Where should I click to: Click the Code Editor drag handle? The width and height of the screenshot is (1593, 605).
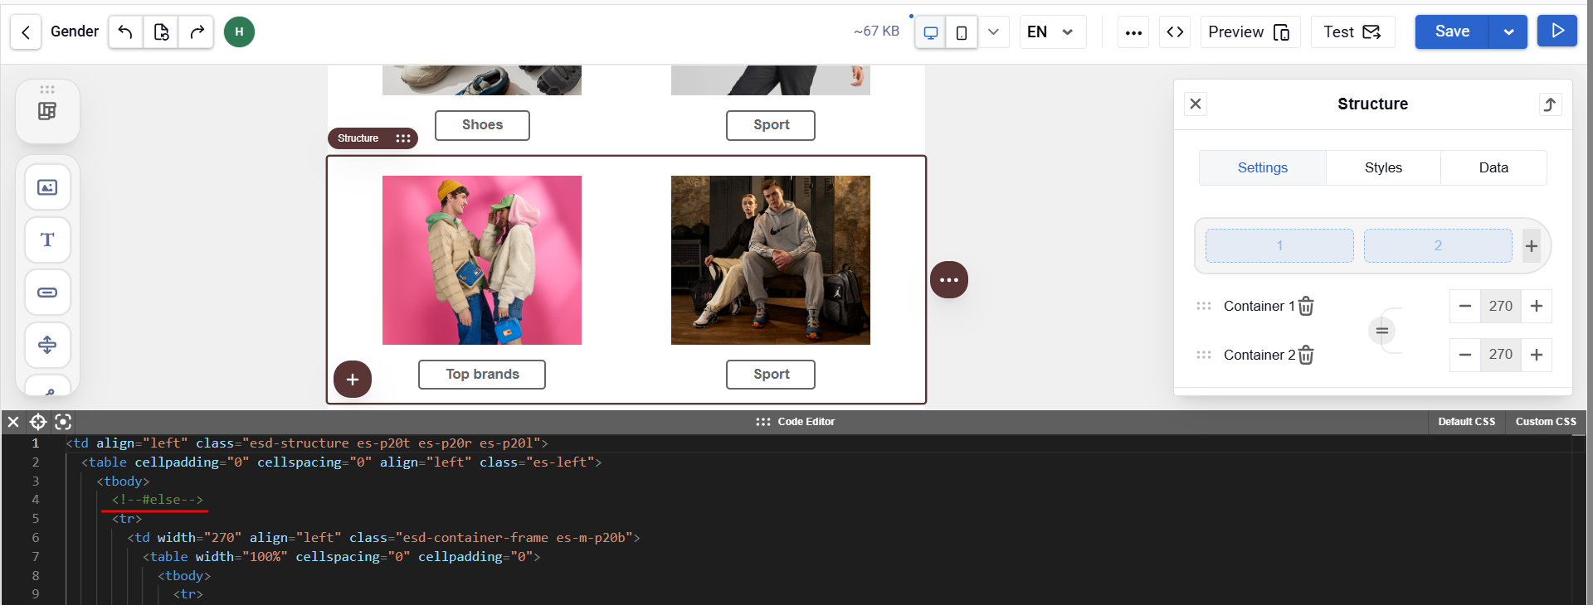763,422
